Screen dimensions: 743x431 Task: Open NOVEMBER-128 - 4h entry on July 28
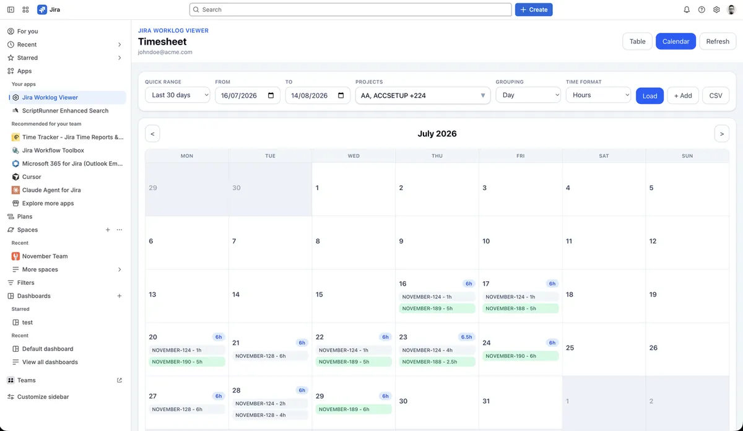click(x=270, y=416)
